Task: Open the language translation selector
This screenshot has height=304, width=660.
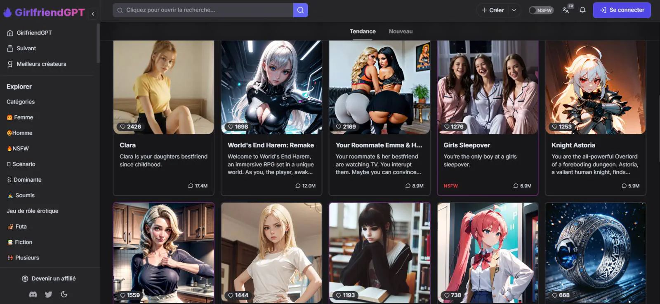Action: [566, 10]
